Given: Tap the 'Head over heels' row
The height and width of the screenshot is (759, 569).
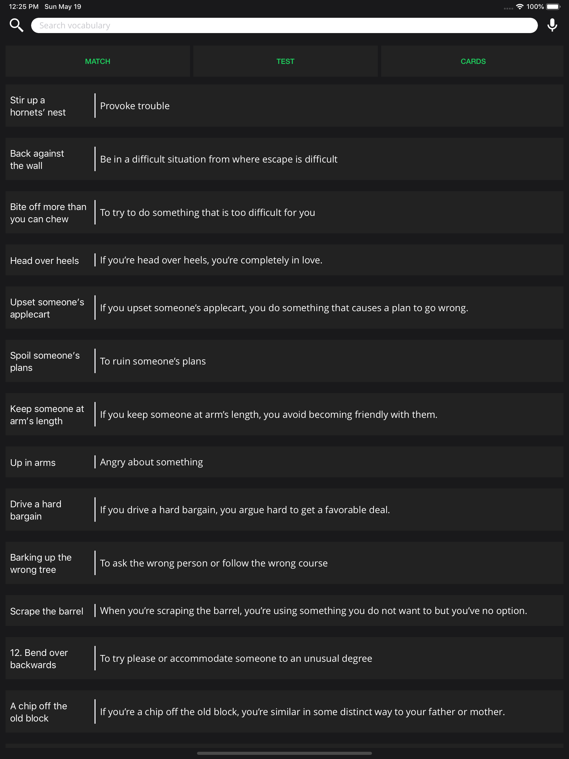Looking at the screenshot, I should 284,260.
